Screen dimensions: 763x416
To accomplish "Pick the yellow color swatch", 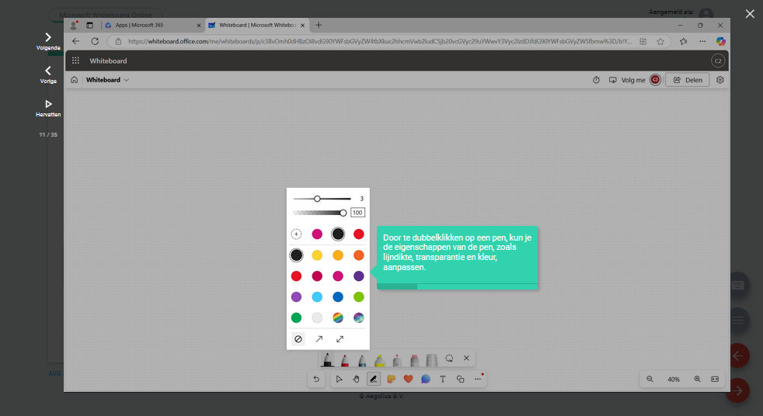I will pyautogui.click(x=317, y=255).
